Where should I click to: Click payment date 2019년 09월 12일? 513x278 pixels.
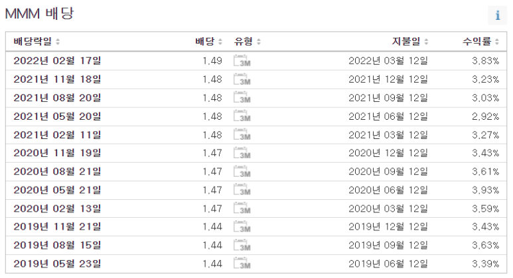point(388,246)
